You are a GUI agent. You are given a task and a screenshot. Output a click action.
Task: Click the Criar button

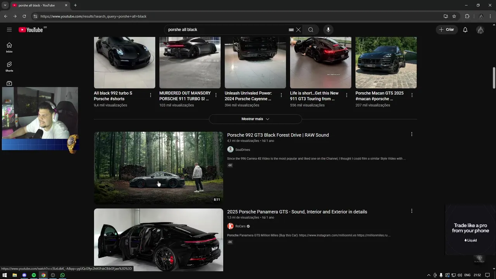(447, 29)
